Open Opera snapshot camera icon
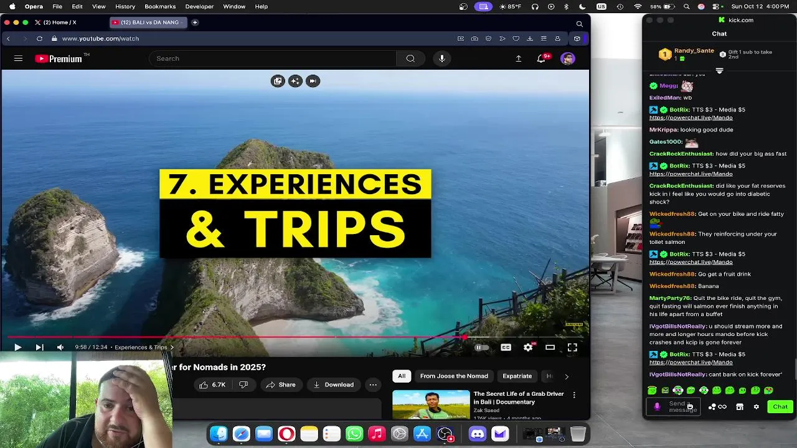Image resolution: width=797 pixels, height=448 pixels. pyautogui.click(x=474, y=39)
